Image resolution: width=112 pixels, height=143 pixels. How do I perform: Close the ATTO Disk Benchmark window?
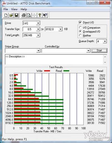[105, 2]
